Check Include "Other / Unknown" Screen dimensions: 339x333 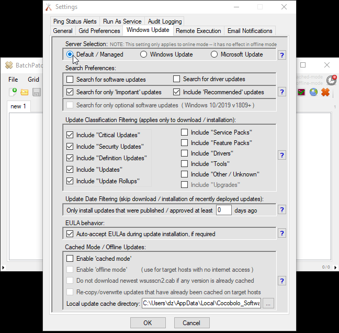[x=185, y=174]
